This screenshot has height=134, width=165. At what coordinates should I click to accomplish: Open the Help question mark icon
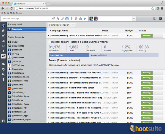tap(3, 79)
